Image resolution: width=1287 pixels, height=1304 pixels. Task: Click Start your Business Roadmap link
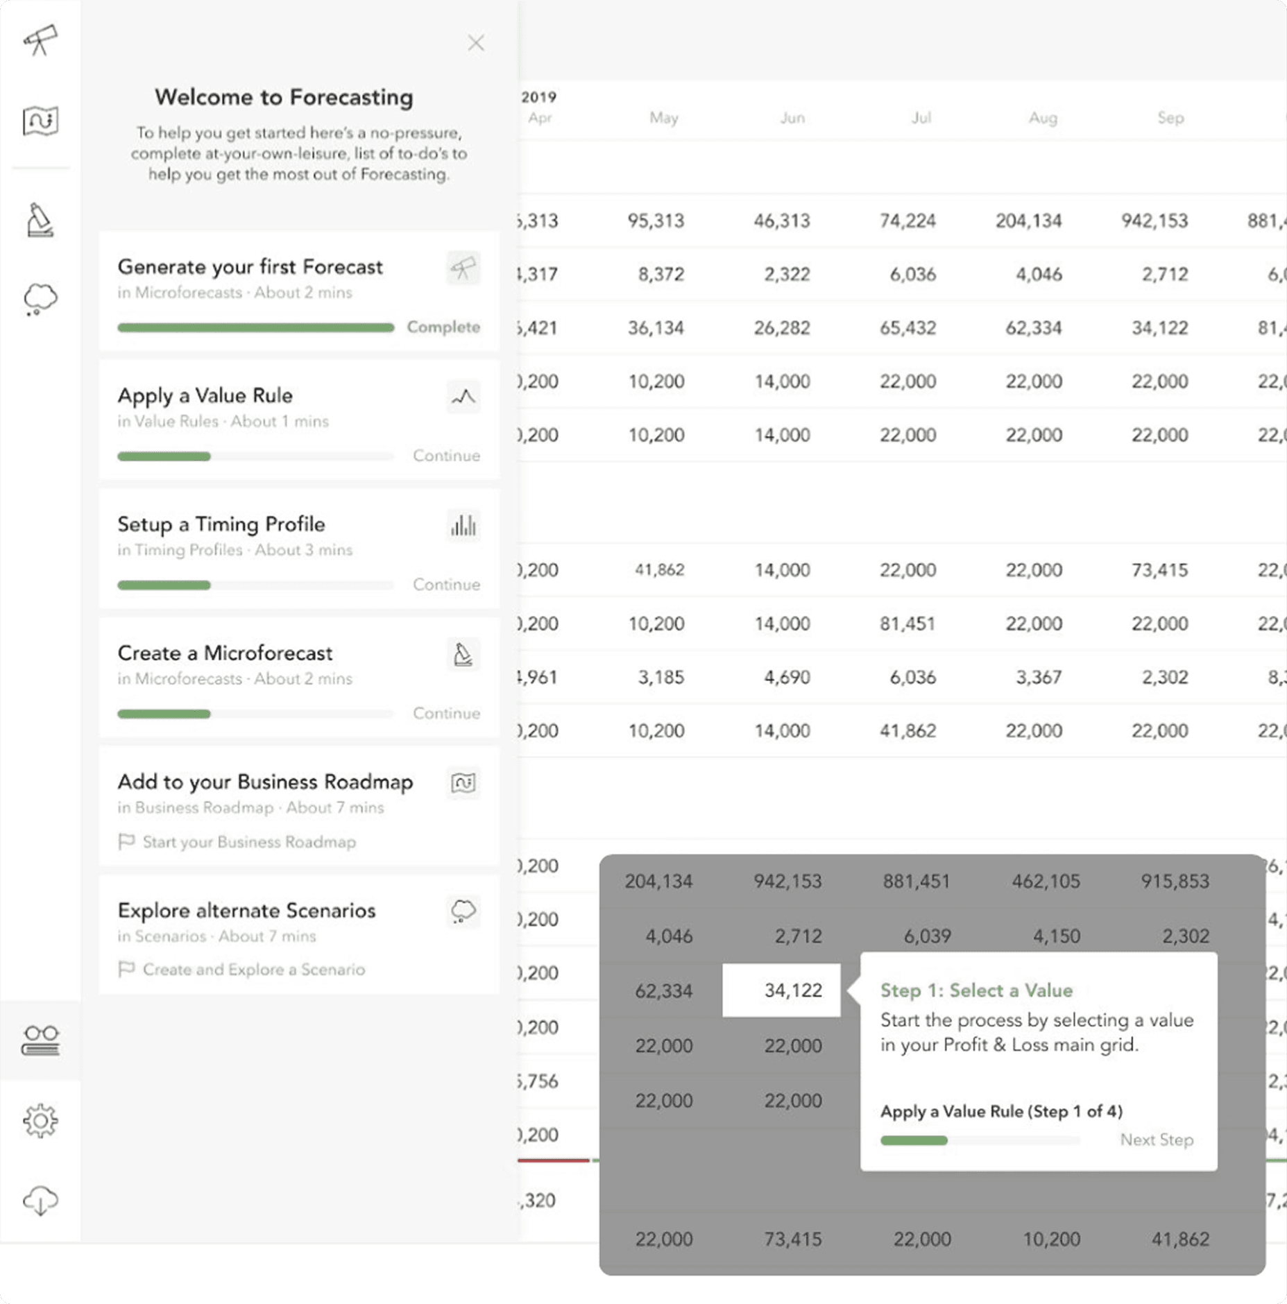[x=249, y=841]
